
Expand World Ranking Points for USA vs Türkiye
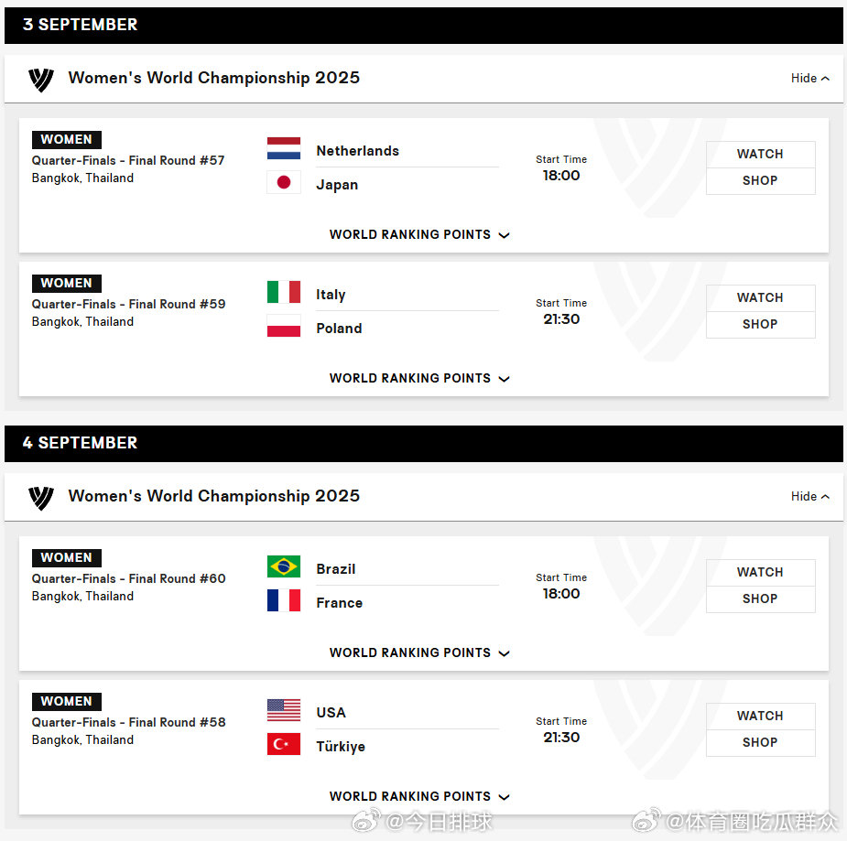pyautogui.click(x=419, y=797)
